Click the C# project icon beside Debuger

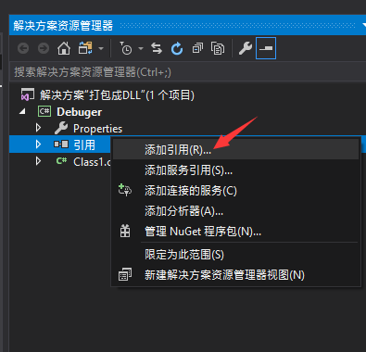[x=44, y=111]
